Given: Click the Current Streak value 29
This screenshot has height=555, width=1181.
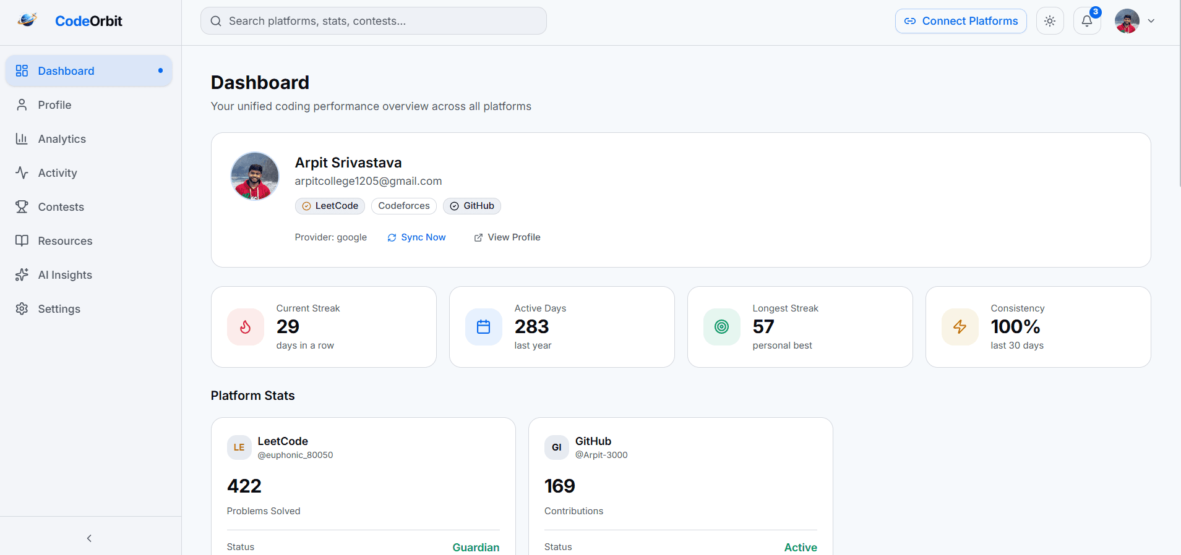Looking at the screenshot, I should [288, 326].
